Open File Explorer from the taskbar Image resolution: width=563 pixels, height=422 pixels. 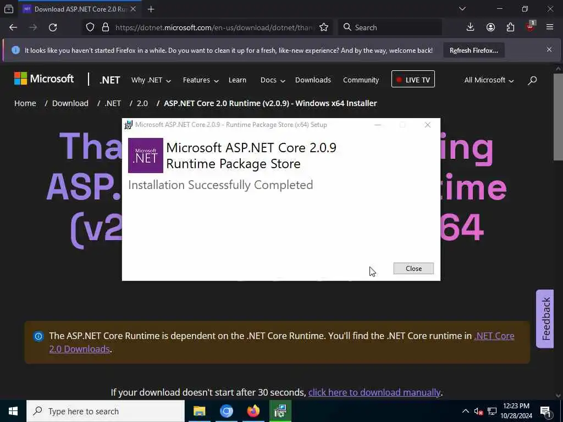coord(199,411)
